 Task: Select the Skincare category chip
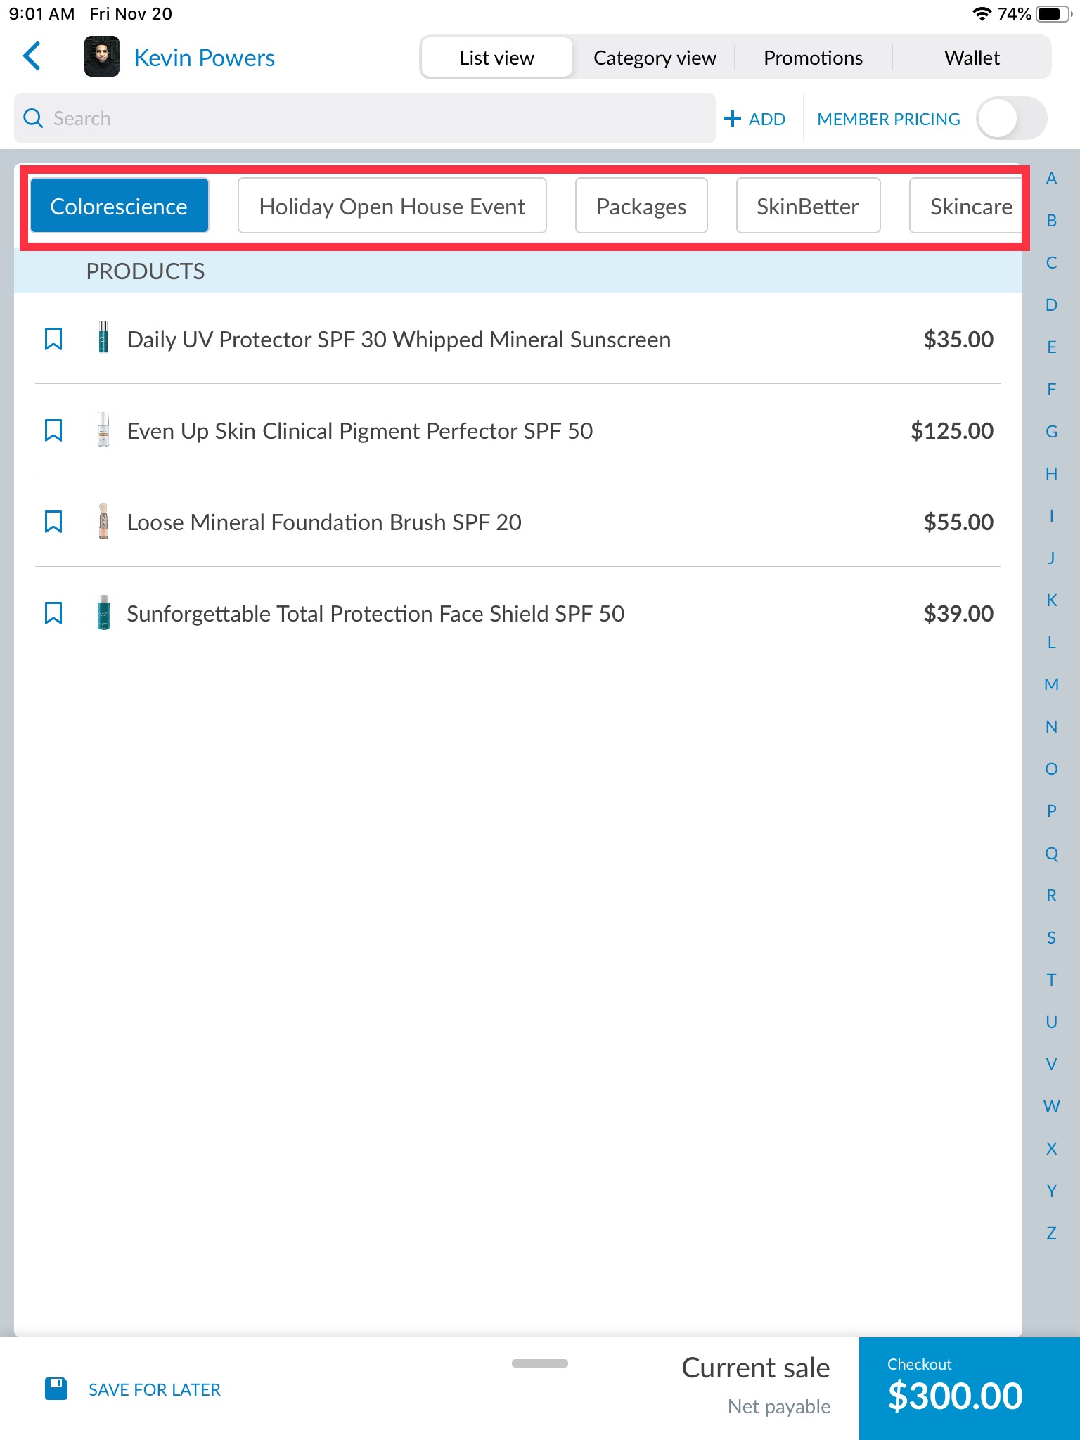[x=966, y=206]
